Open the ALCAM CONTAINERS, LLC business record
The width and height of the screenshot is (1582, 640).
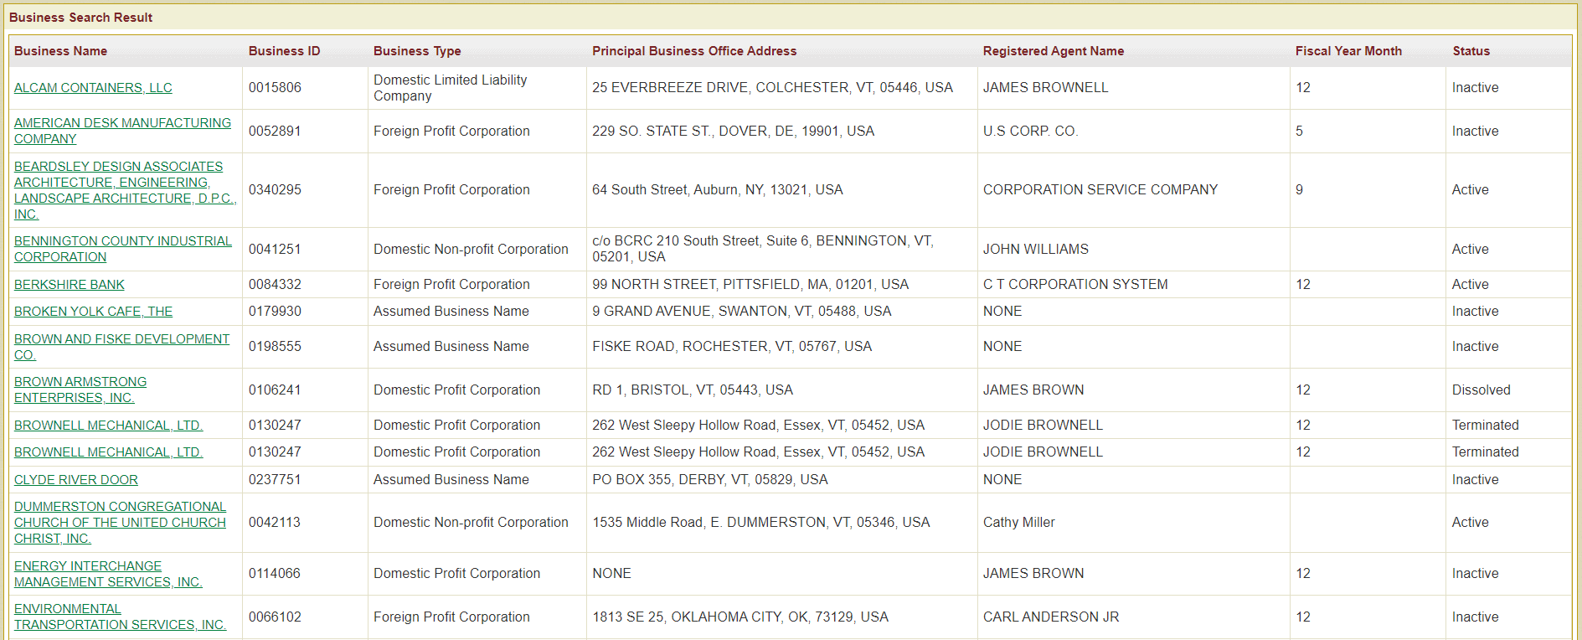tap(93, 87)
